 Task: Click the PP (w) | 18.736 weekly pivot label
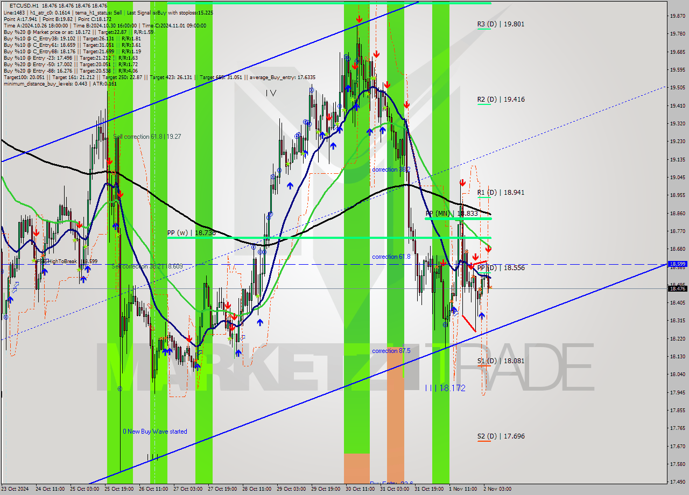[x=192, y=233]
